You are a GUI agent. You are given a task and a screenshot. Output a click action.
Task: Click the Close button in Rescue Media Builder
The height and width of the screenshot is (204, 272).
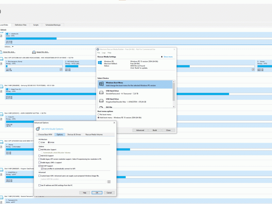coord(168,130)
